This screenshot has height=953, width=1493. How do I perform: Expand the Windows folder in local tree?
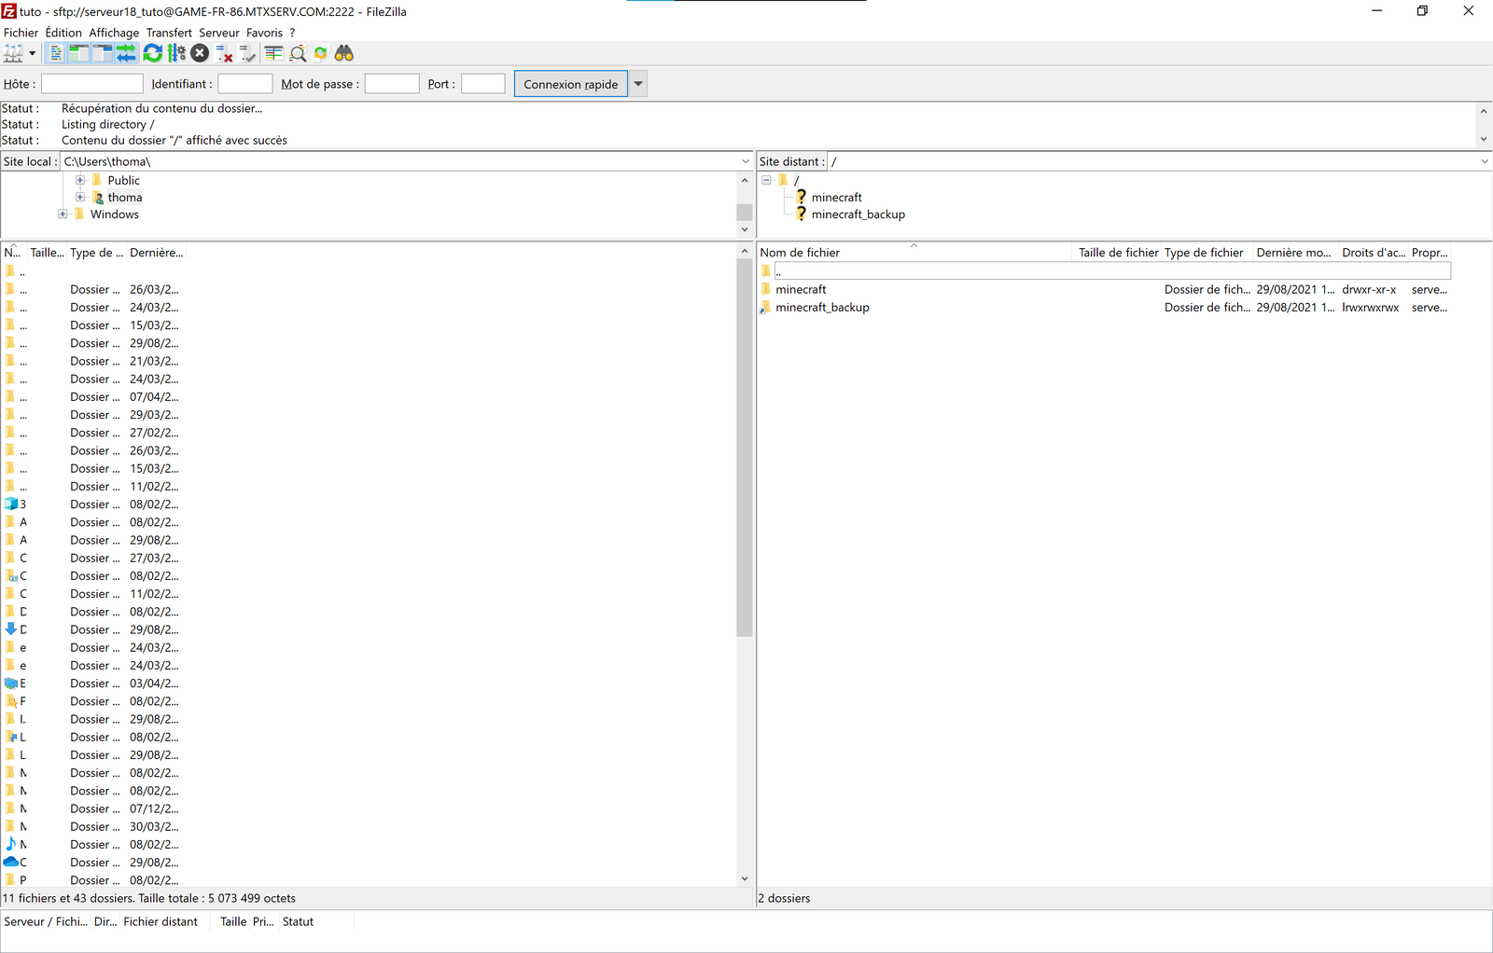63,214
